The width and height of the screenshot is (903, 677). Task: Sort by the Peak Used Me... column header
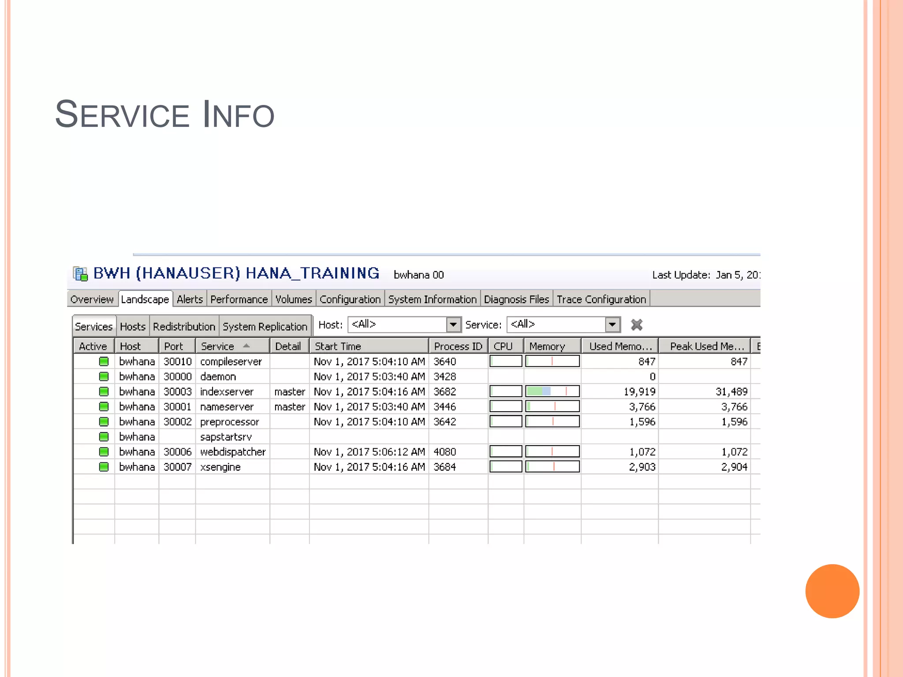(x=704, y=346)
